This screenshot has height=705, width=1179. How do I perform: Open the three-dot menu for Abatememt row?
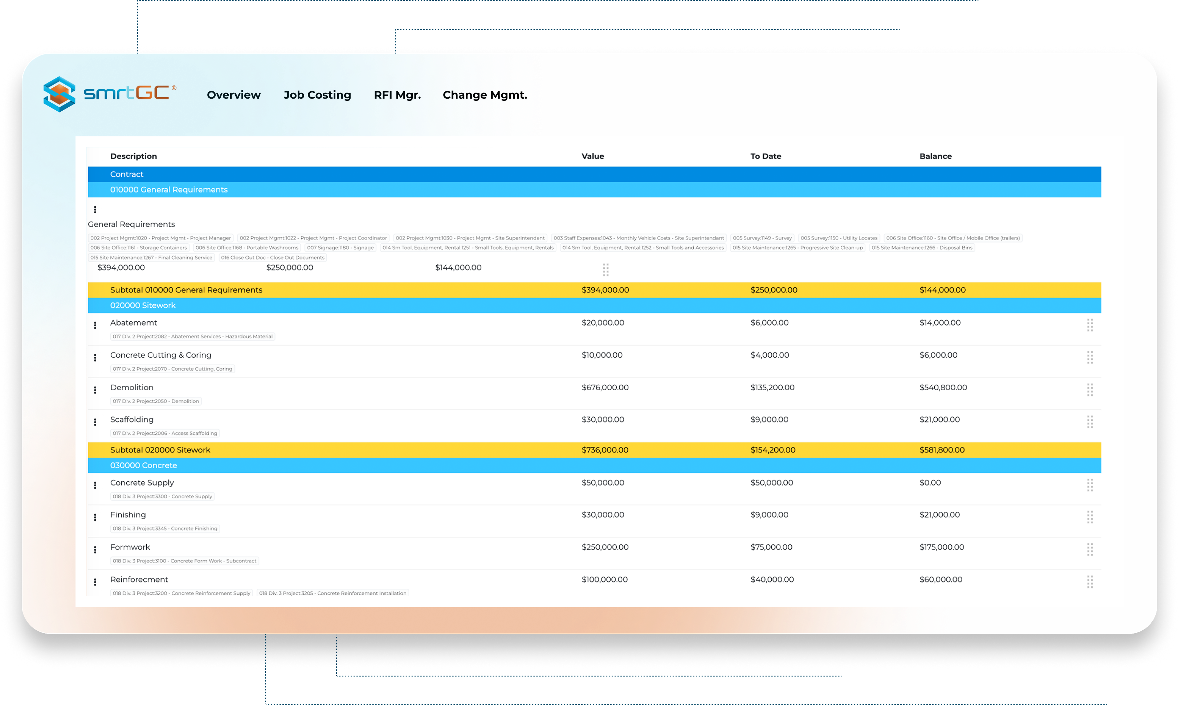95,325
